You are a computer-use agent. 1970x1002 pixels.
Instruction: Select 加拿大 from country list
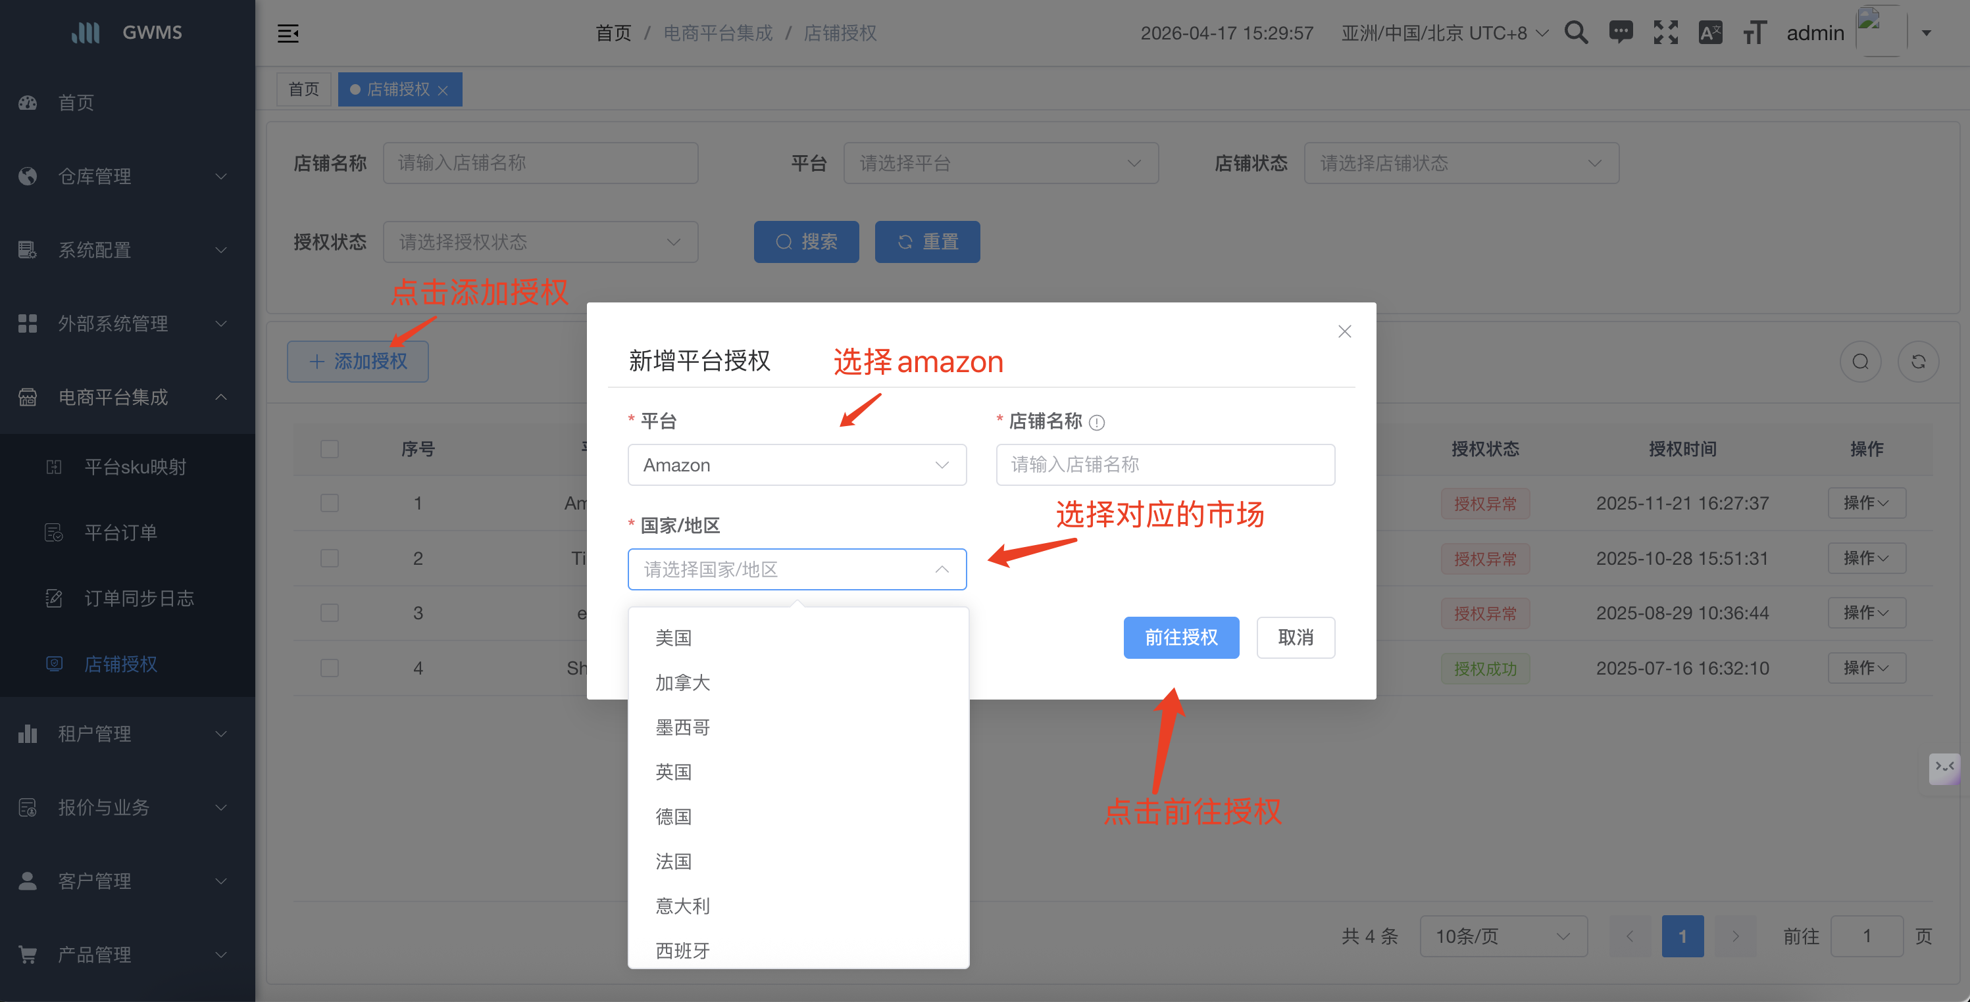(798, 682)
